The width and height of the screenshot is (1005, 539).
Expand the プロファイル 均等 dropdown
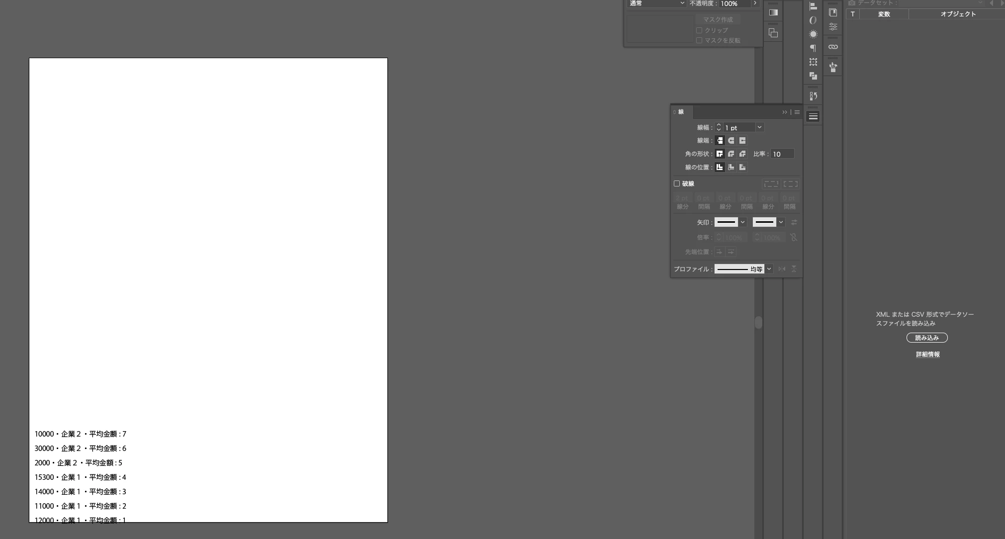pos(769,269)
